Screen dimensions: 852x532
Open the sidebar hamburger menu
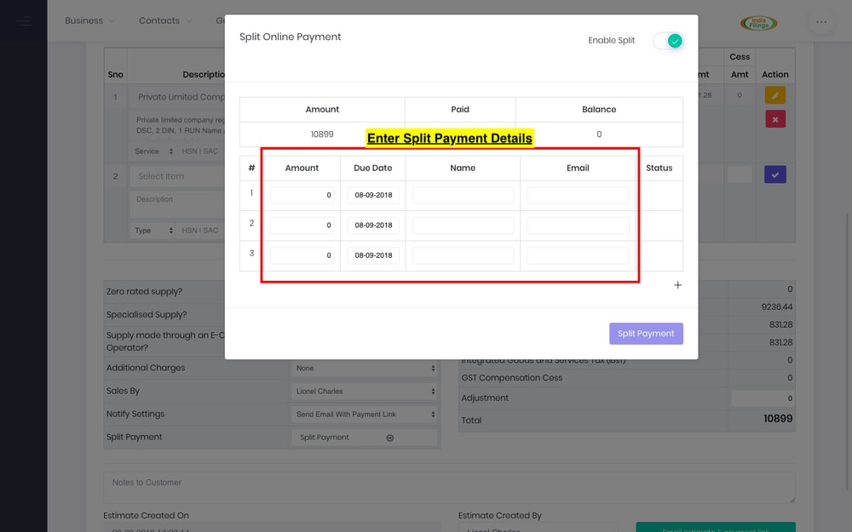tap(23, 20)
